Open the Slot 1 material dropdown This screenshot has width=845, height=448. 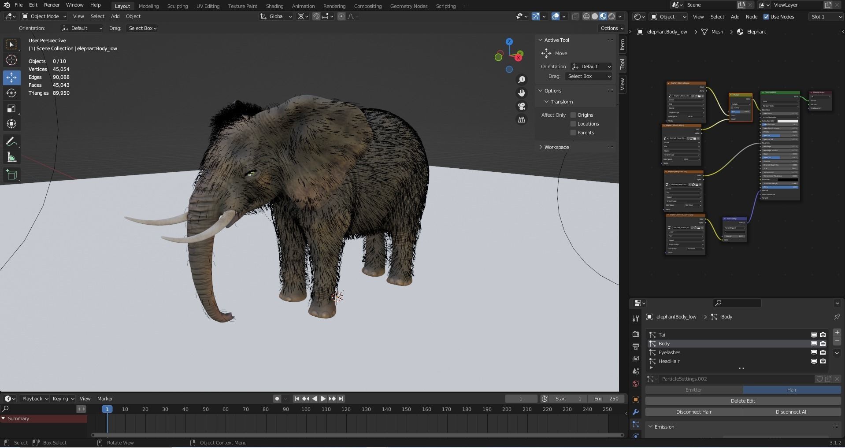(826, 17)
